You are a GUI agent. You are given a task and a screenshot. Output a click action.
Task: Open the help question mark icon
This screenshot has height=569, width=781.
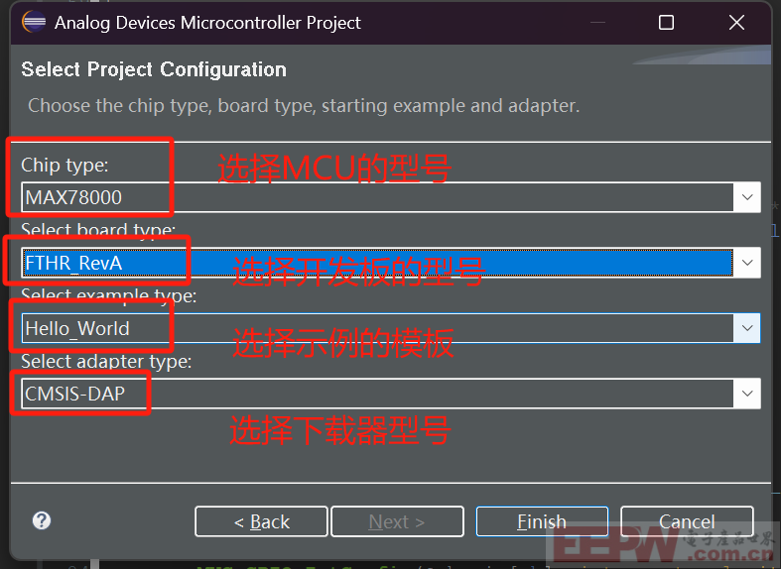coord(42,520)
